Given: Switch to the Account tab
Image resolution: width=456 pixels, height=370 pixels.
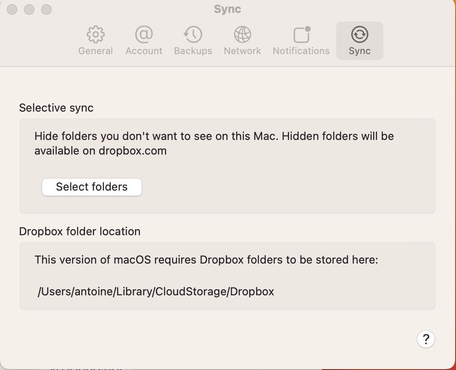Looking at the screenshot, I should click(x=144, y=41).
